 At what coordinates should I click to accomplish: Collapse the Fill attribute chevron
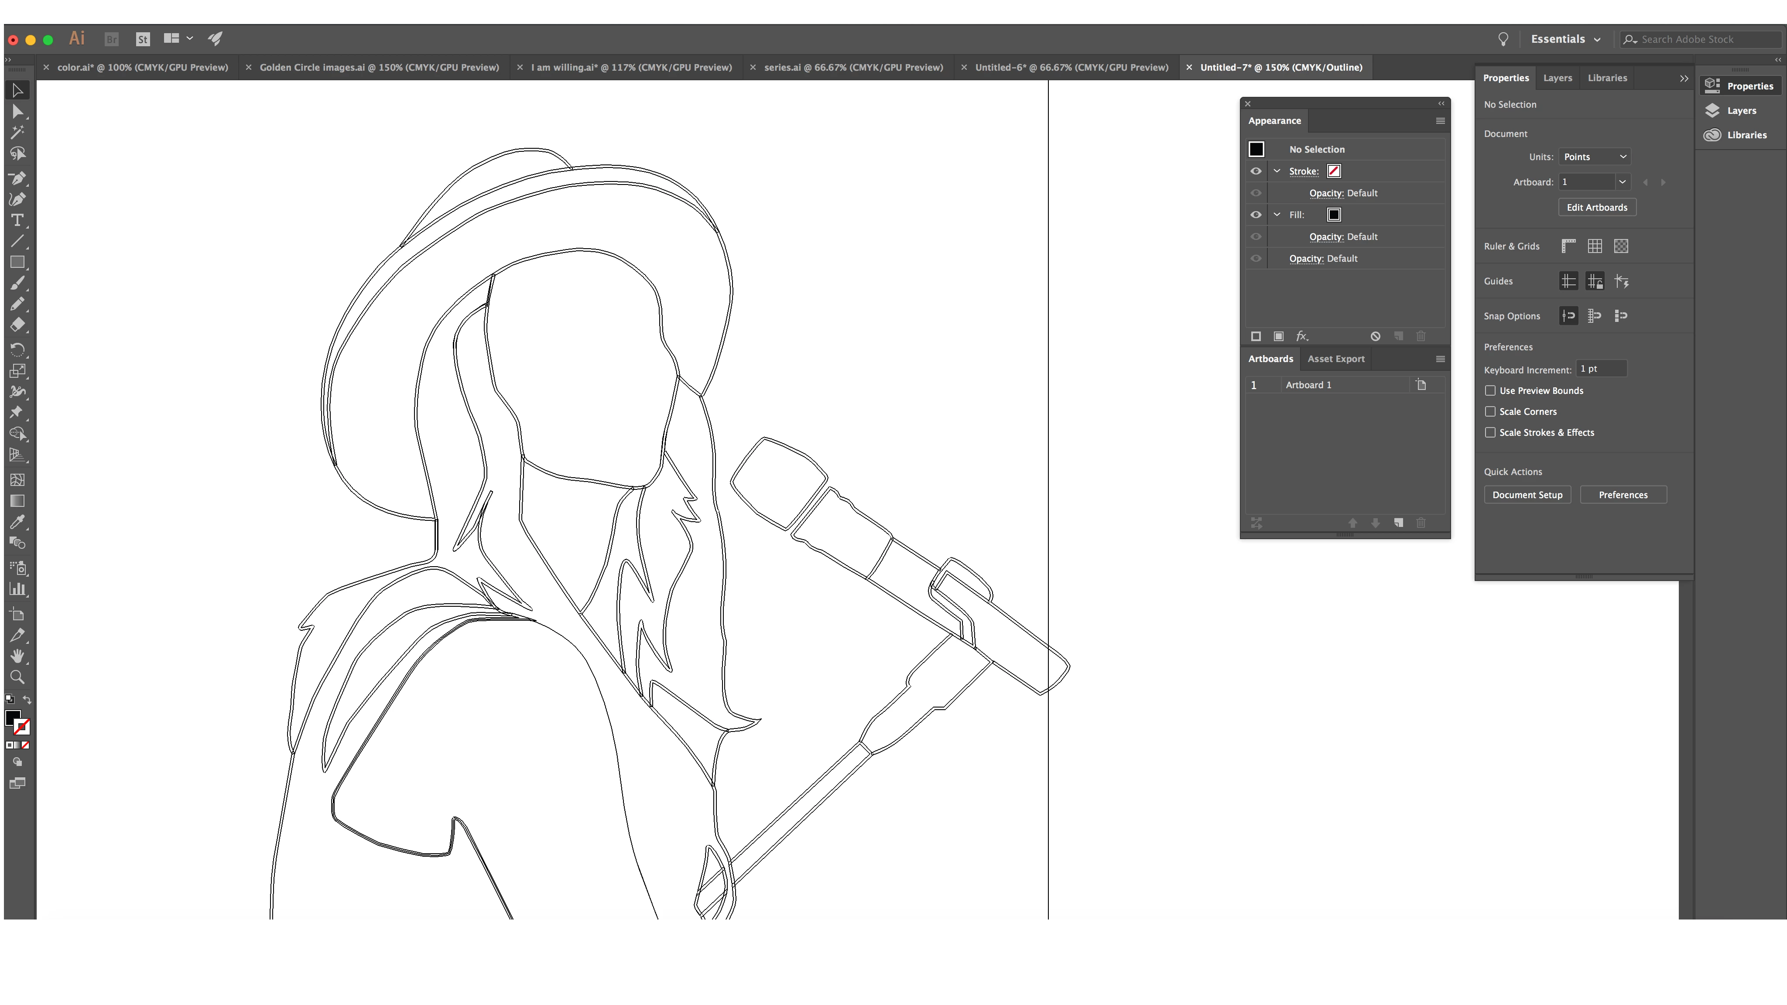coord(1277,215)
